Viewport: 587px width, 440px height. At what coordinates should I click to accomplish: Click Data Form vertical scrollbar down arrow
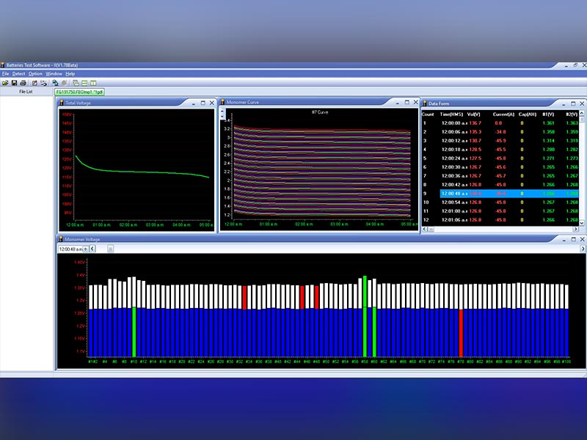pos(583,221)
